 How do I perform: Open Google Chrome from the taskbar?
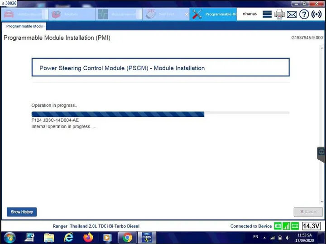point(127,238)
